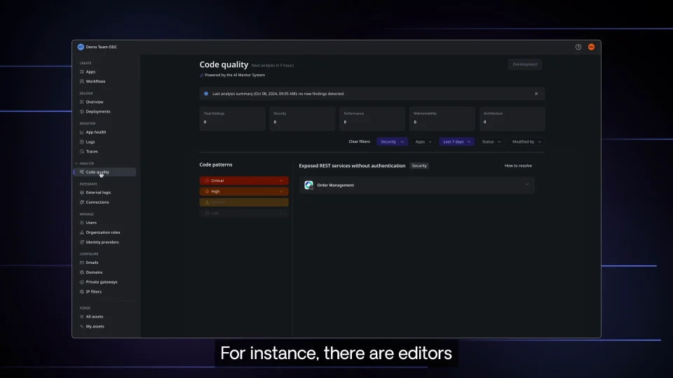Viewport: 673px width, 378px height.
Task: Click 'Next analysis in 5 hours' text
Action: point(273,66)
